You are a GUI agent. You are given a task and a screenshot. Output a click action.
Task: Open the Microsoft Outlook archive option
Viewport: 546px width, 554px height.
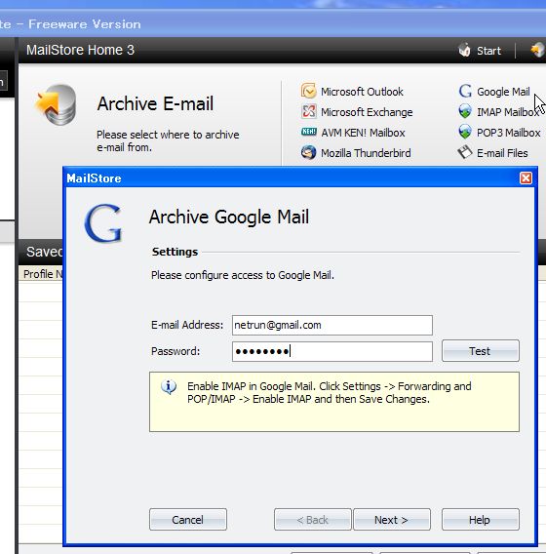pyautogui.click(x=362, y=92)
